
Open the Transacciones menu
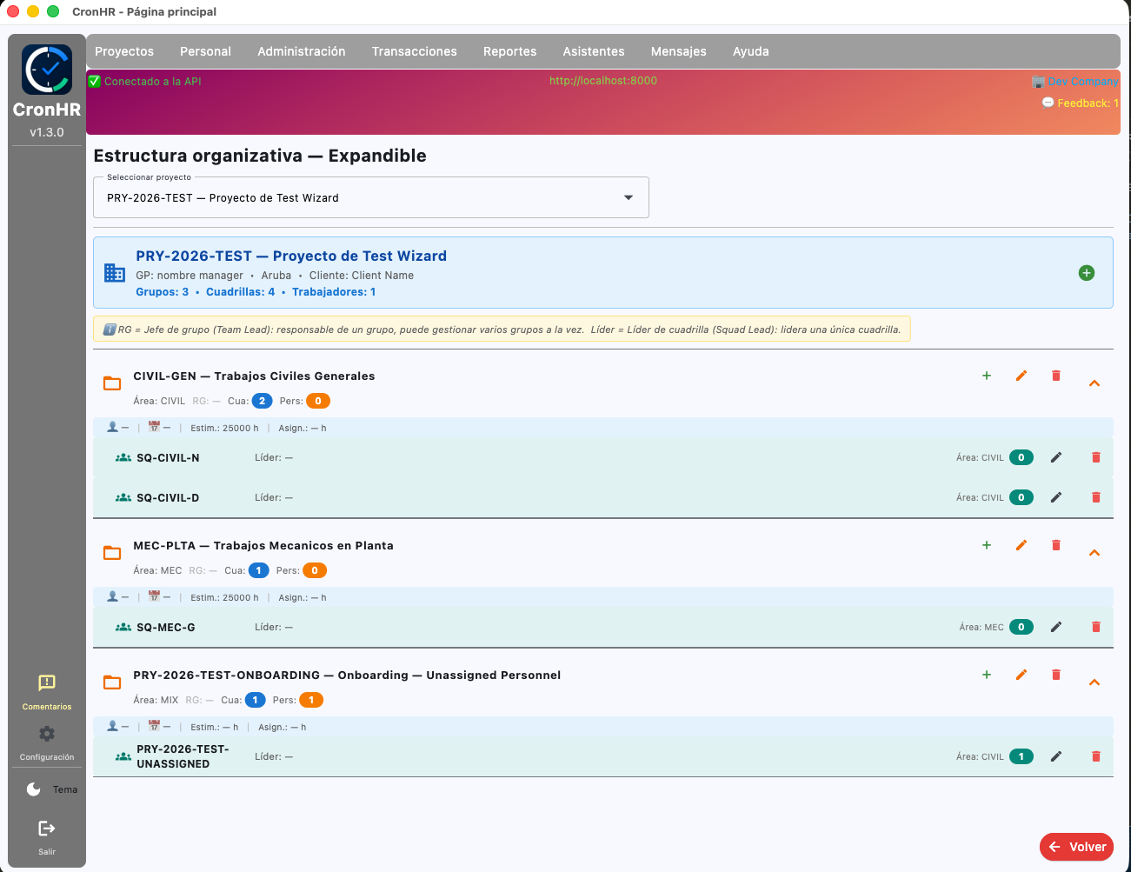click(x=415, y=51)
